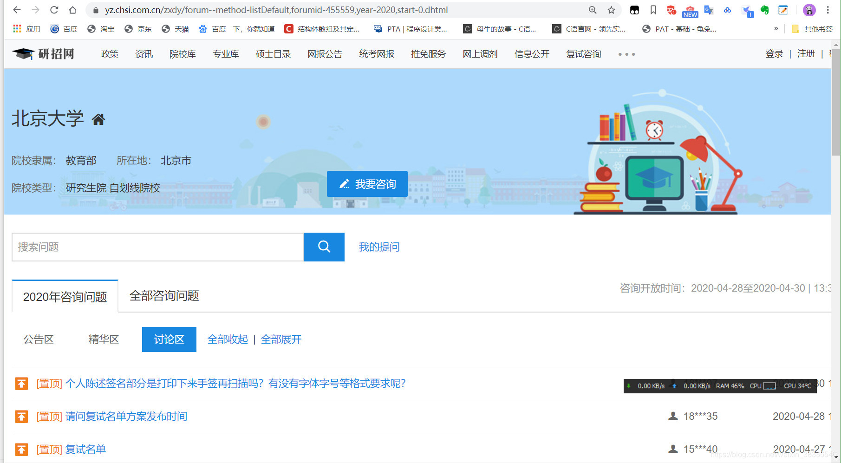Open the 网上调剂 navigation item

pos(480,54)
